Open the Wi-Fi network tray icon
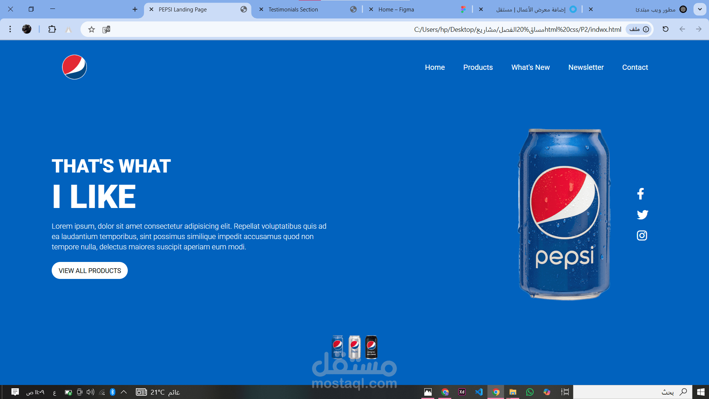 (102, 392)
